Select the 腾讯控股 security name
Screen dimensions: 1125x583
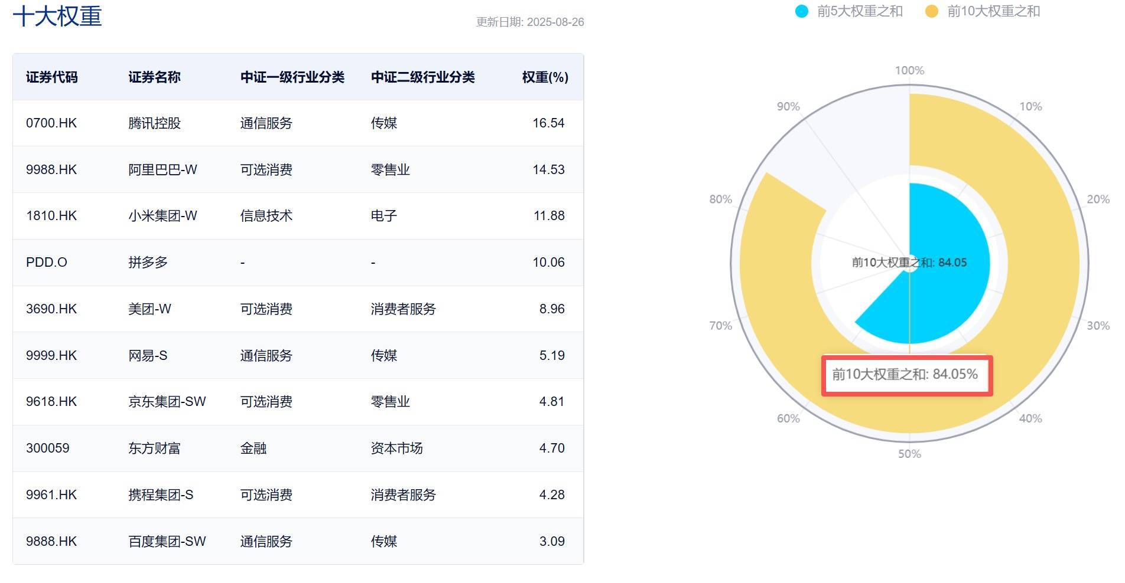pyautogui.click(x=154, y=123)
